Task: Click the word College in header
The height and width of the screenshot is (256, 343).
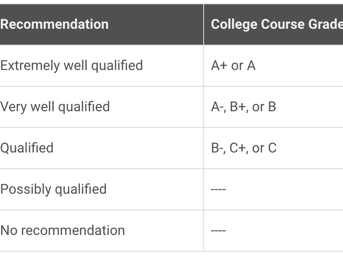Action: tap(234, 24)
